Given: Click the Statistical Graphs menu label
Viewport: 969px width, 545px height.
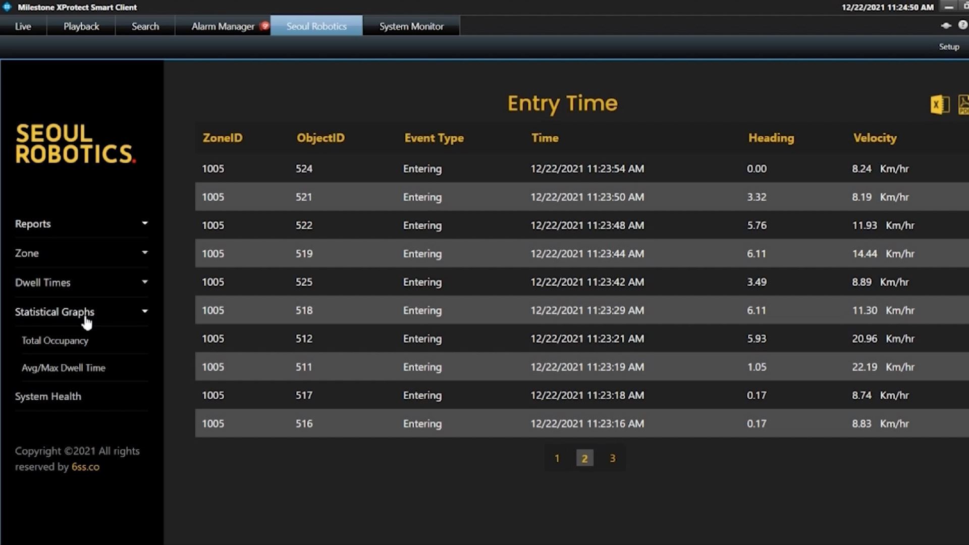Looking at the screenshot, I should pyautogui.click(x=55, y=312).
